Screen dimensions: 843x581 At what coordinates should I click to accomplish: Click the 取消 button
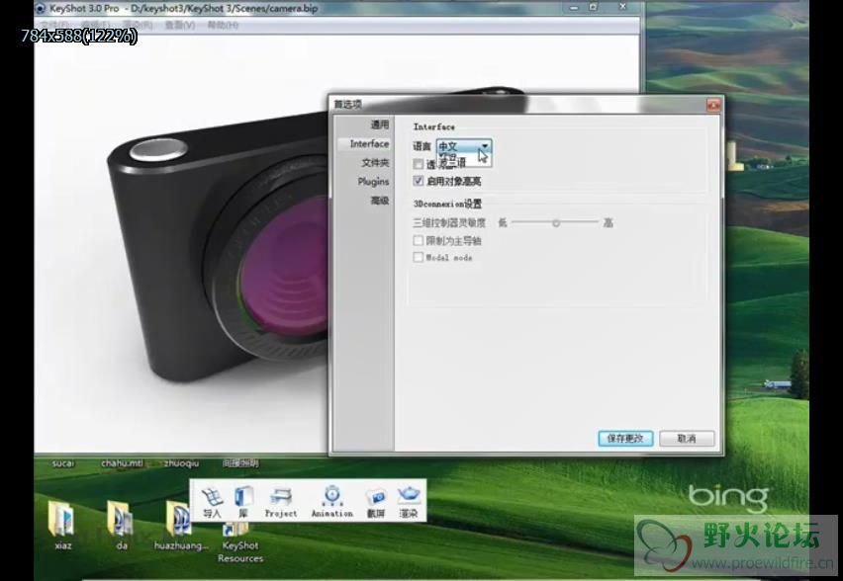pyautogui.click(x=687, y=438)
